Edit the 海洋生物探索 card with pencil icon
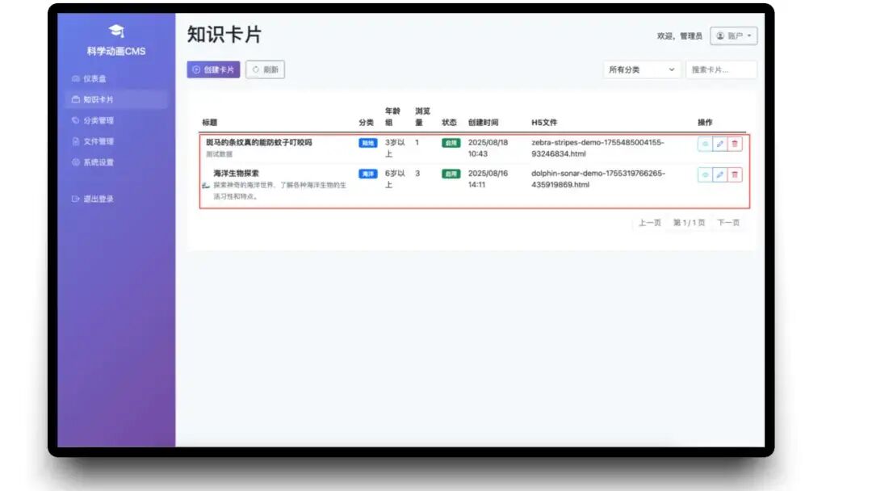 tap(719, 174)
